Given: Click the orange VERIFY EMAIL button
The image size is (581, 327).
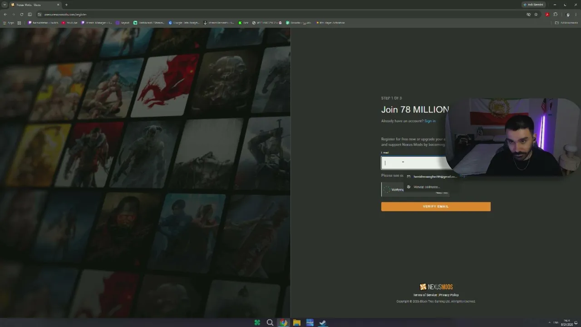Looking at the screenshot, I should point(436,207).
